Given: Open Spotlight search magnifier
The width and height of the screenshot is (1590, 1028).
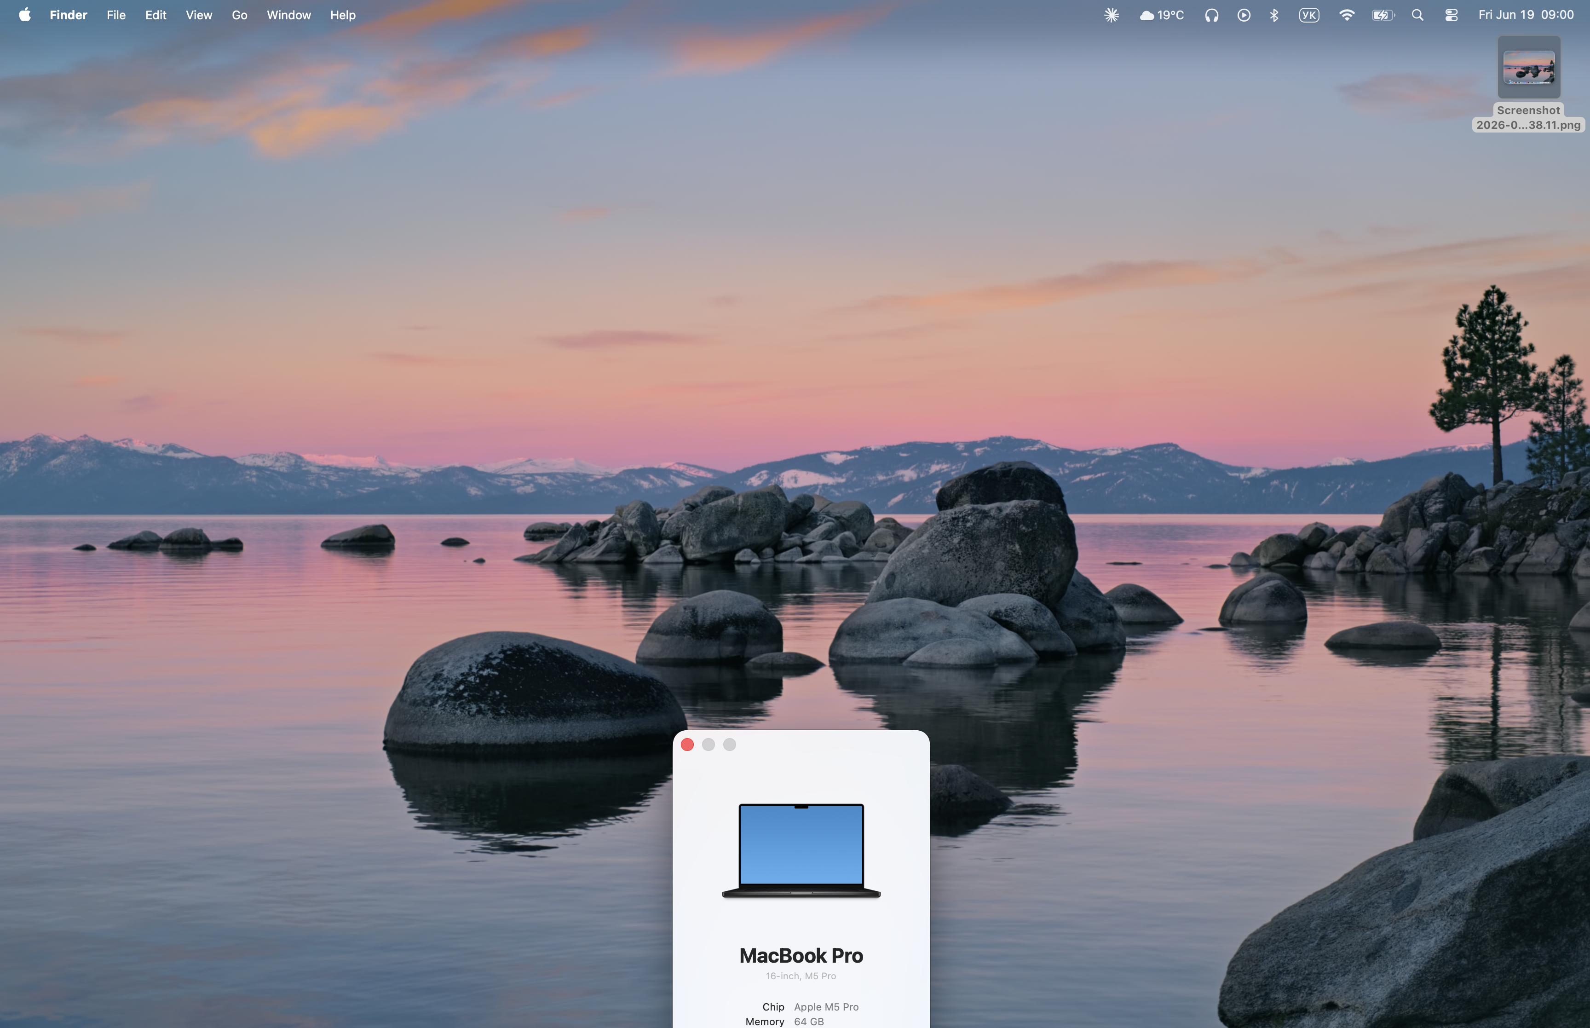Looking at the screenshot, I should [1418, 15].
